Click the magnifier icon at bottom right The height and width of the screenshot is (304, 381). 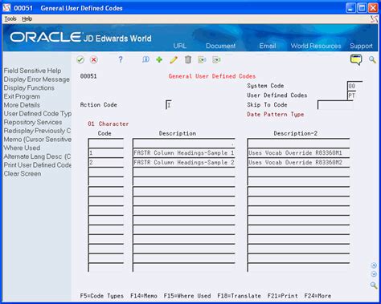374,285
